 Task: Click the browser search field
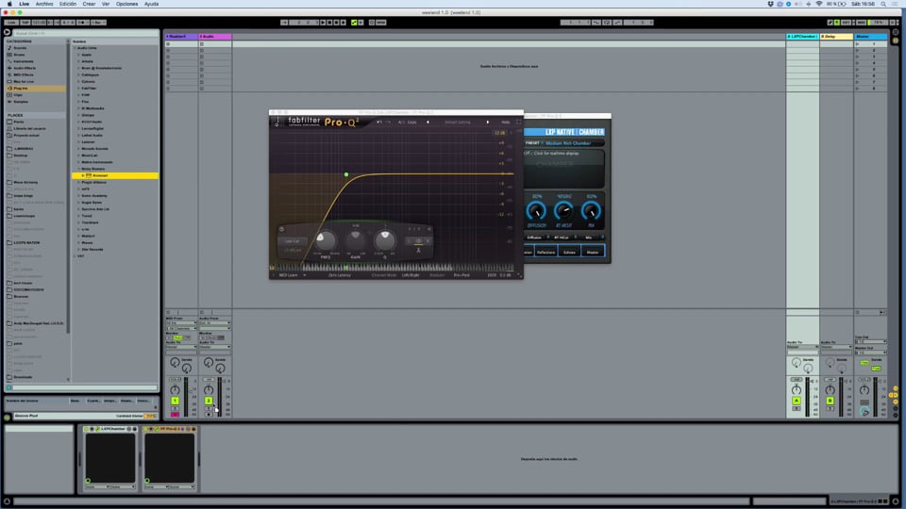pos(86,33)
